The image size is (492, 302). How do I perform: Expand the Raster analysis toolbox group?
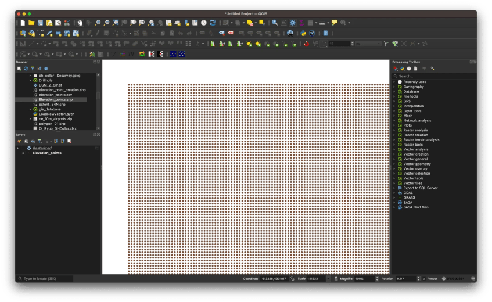click(x=394, y=130)
